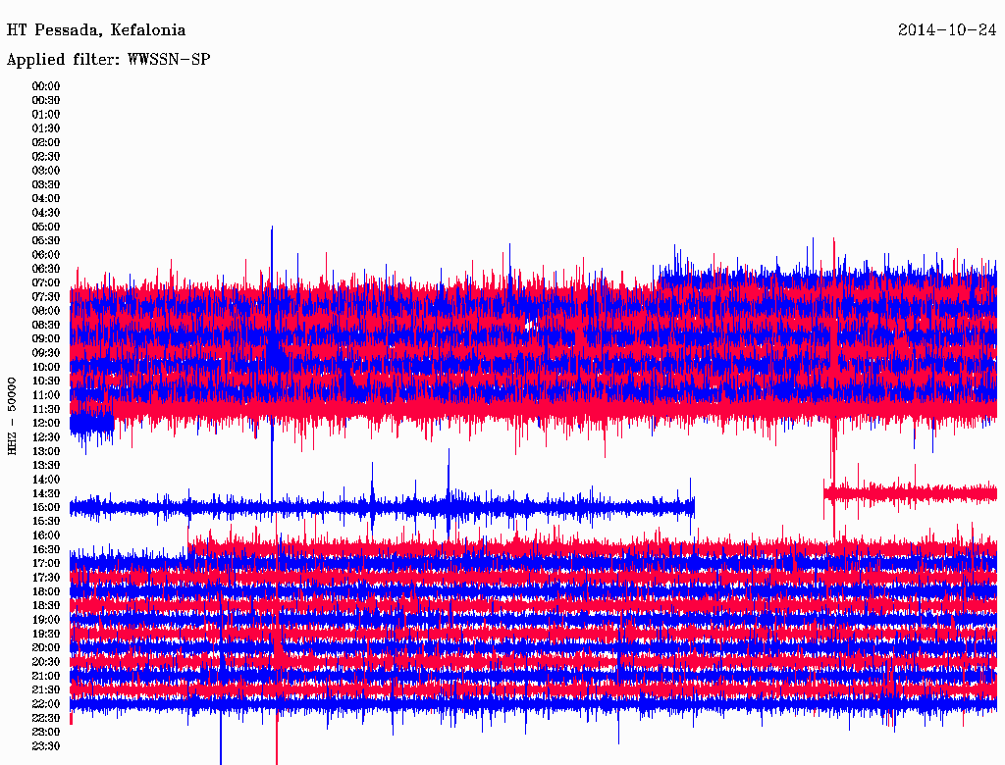Click the 19:00 time label

(46, 620)
